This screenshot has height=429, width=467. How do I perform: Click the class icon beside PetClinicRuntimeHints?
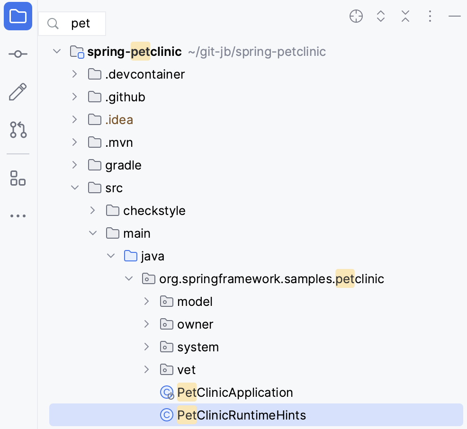166,415
